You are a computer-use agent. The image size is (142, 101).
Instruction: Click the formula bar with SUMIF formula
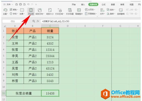pos(91,21)
